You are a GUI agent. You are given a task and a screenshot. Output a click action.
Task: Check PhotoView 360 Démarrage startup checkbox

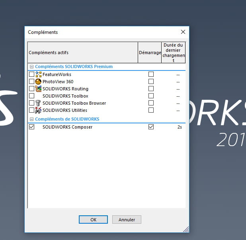pos(151,82)
